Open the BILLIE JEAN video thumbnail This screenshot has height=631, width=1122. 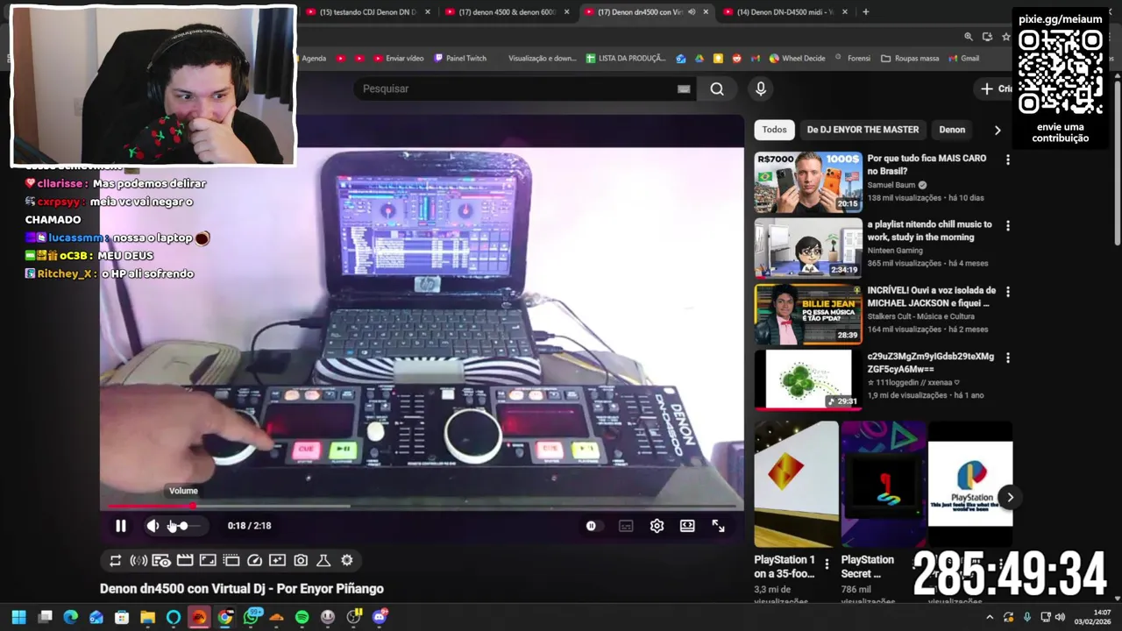[x=808, y=315]
